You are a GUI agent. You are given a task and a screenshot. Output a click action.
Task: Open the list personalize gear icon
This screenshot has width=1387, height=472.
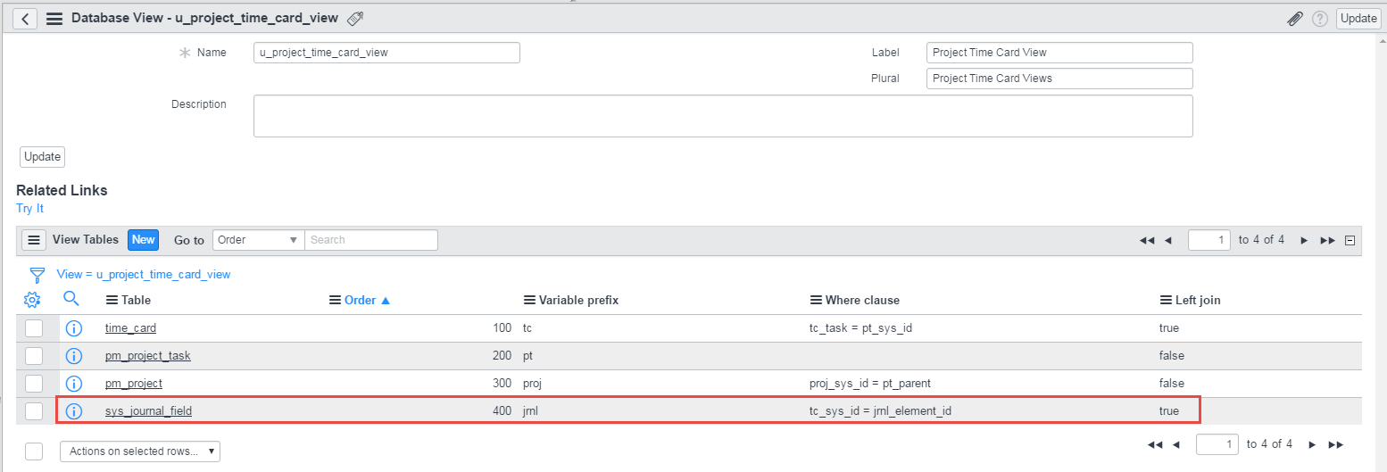pyautogui.click(x=32, y=300)
